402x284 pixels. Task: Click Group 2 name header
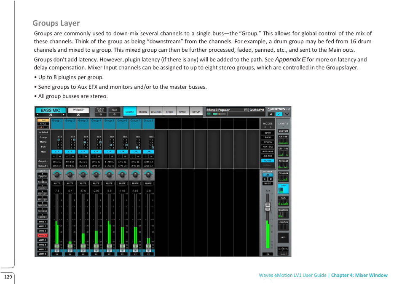pos(70,123)
